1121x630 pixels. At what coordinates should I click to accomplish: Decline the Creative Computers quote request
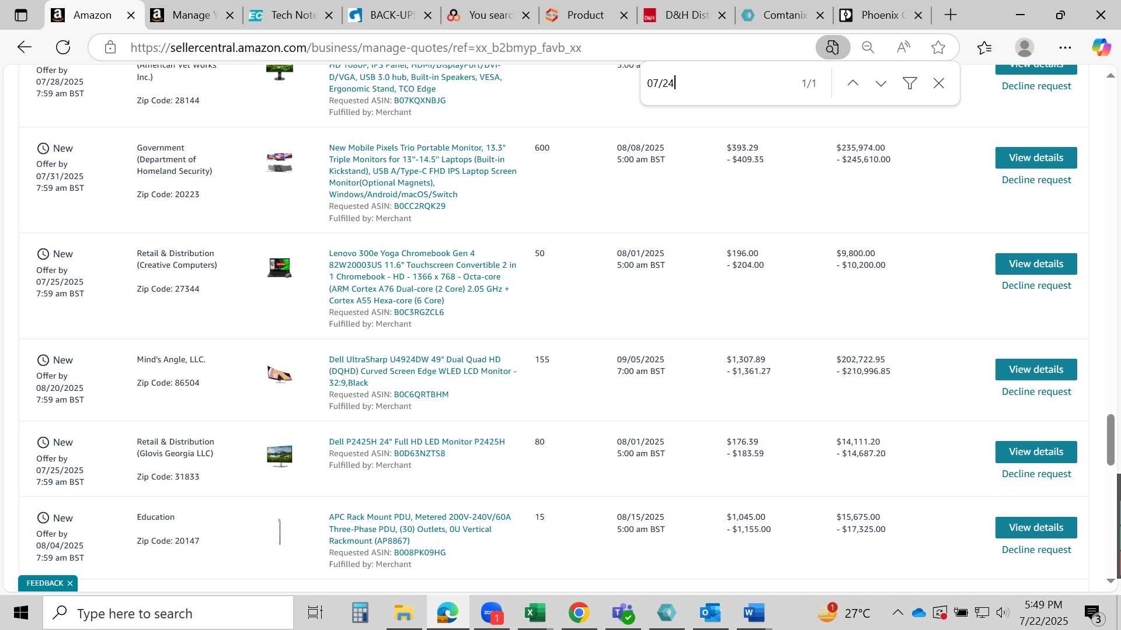(1036, 285)
